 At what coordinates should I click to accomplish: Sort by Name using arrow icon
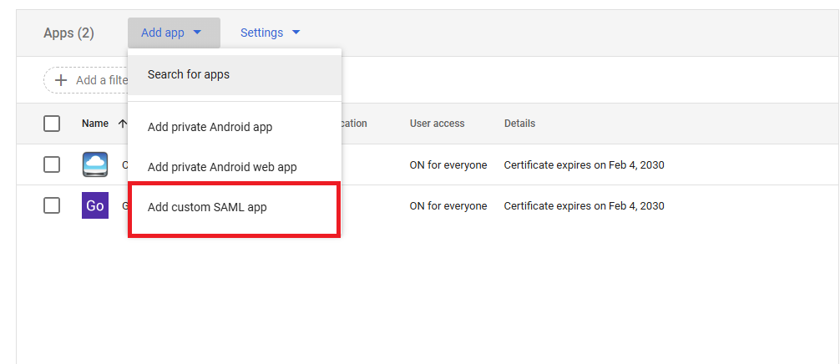click(122, 124)
